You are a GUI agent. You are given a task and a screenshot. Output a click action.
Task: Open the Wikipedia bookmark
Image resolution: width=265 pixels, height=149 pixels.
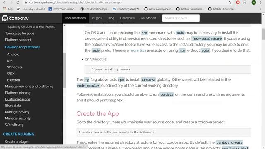(31, 9)
